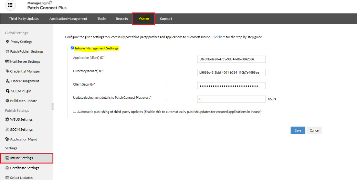Viewport: 357px width, 180px height.
Task: Open the Reports tab
Action: (122, 19)
